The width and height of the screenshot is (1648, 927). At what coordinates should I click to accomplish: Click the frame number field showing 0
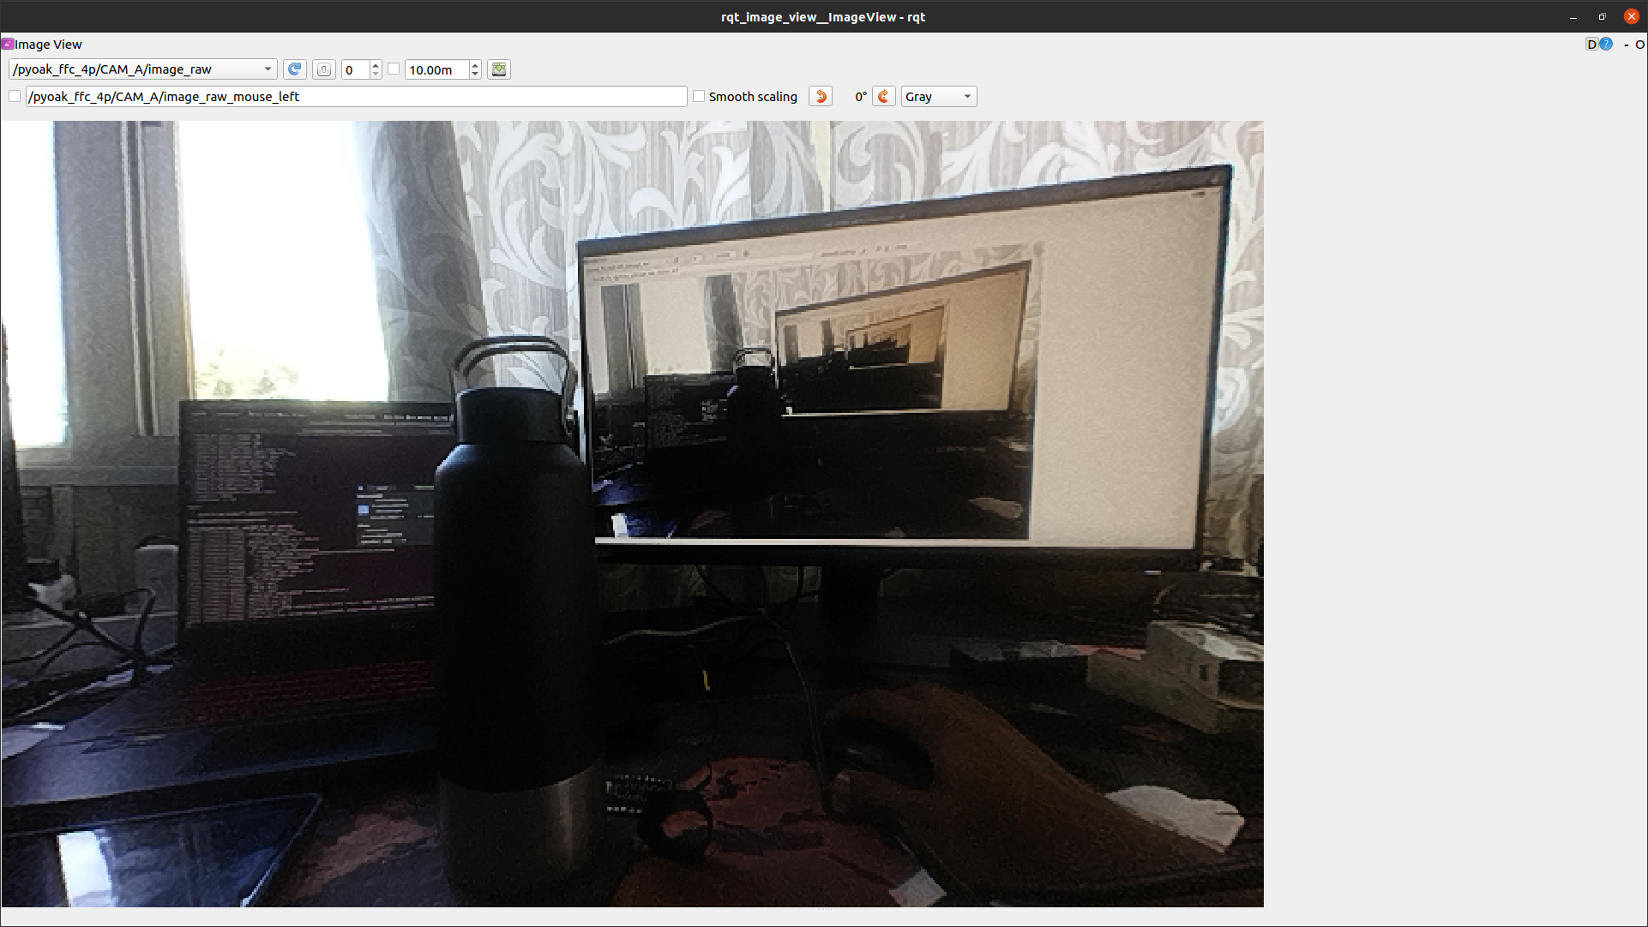pos(356,69)
